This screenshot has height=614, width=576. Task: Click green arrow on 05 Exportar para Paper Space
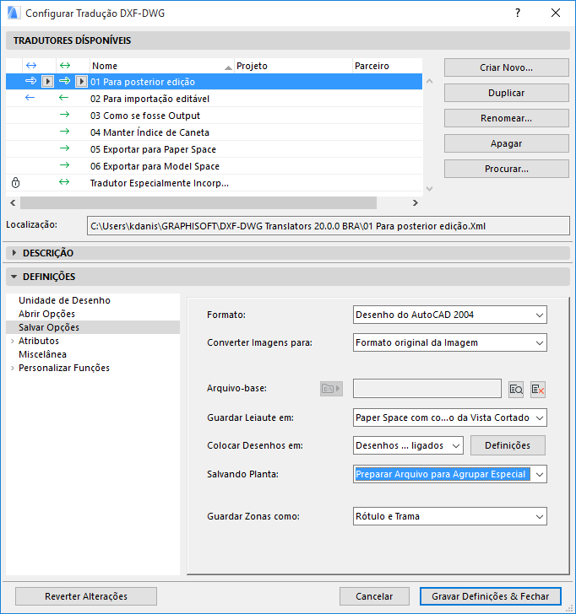click(x=65, y=148)
